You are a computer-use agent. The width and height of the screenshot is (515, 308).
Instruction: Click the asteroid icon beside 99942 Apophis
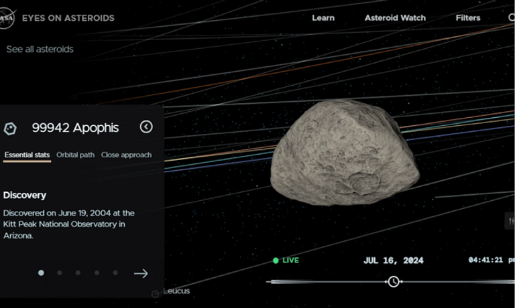10,129
